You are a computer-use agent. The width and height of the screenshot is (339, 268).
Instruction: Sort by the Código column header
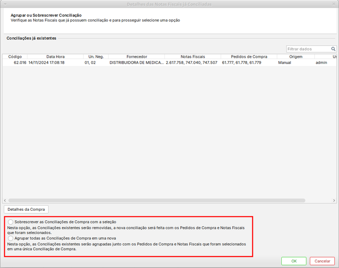tap(15, 56)
